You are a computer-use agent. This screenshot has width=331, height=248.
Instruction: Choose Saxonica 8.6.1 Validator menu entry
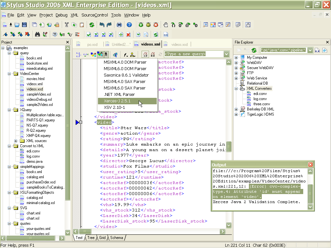[127, 75]
